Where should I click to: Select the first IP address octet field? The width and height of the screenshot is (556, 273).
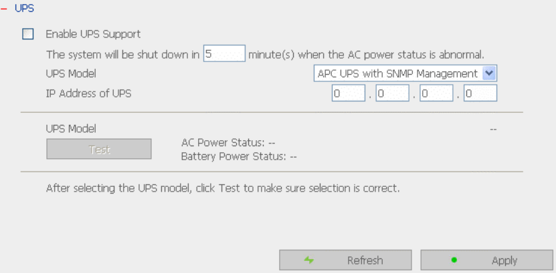pos(349,93)
